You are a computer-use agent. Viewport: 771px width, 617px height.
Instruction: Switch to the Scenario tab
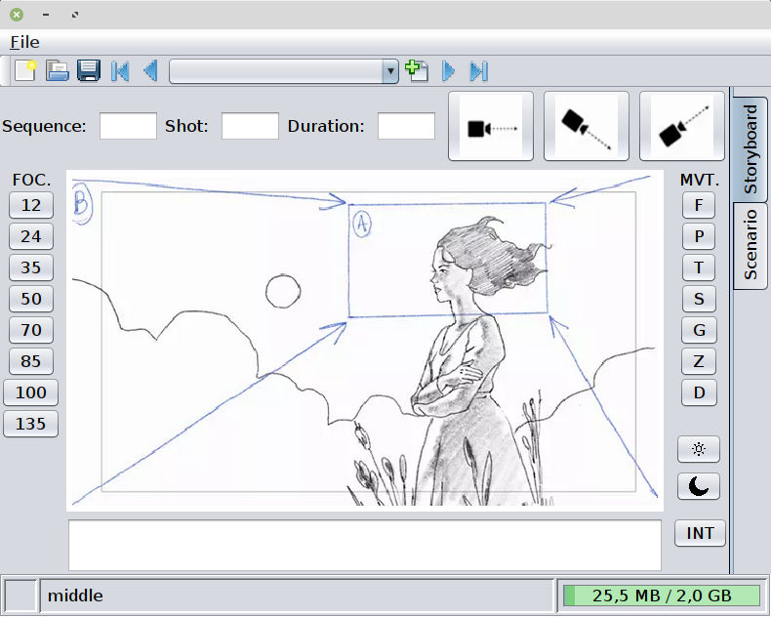tap(751, 244)
